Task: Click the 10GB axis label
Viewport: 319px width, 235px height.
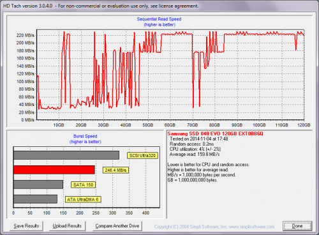Action: [59, 125]
